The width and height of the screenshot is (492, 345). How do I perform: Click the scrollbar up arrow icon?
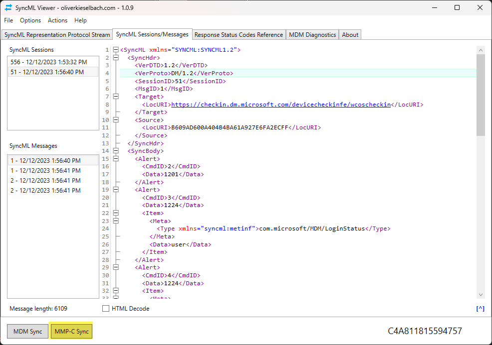[x=481, y=49]
